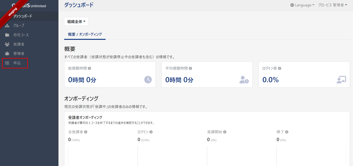This screenshot has height=166, width=353.
Task: Open the グロービス 管理者 user menu
Action: 333,5
